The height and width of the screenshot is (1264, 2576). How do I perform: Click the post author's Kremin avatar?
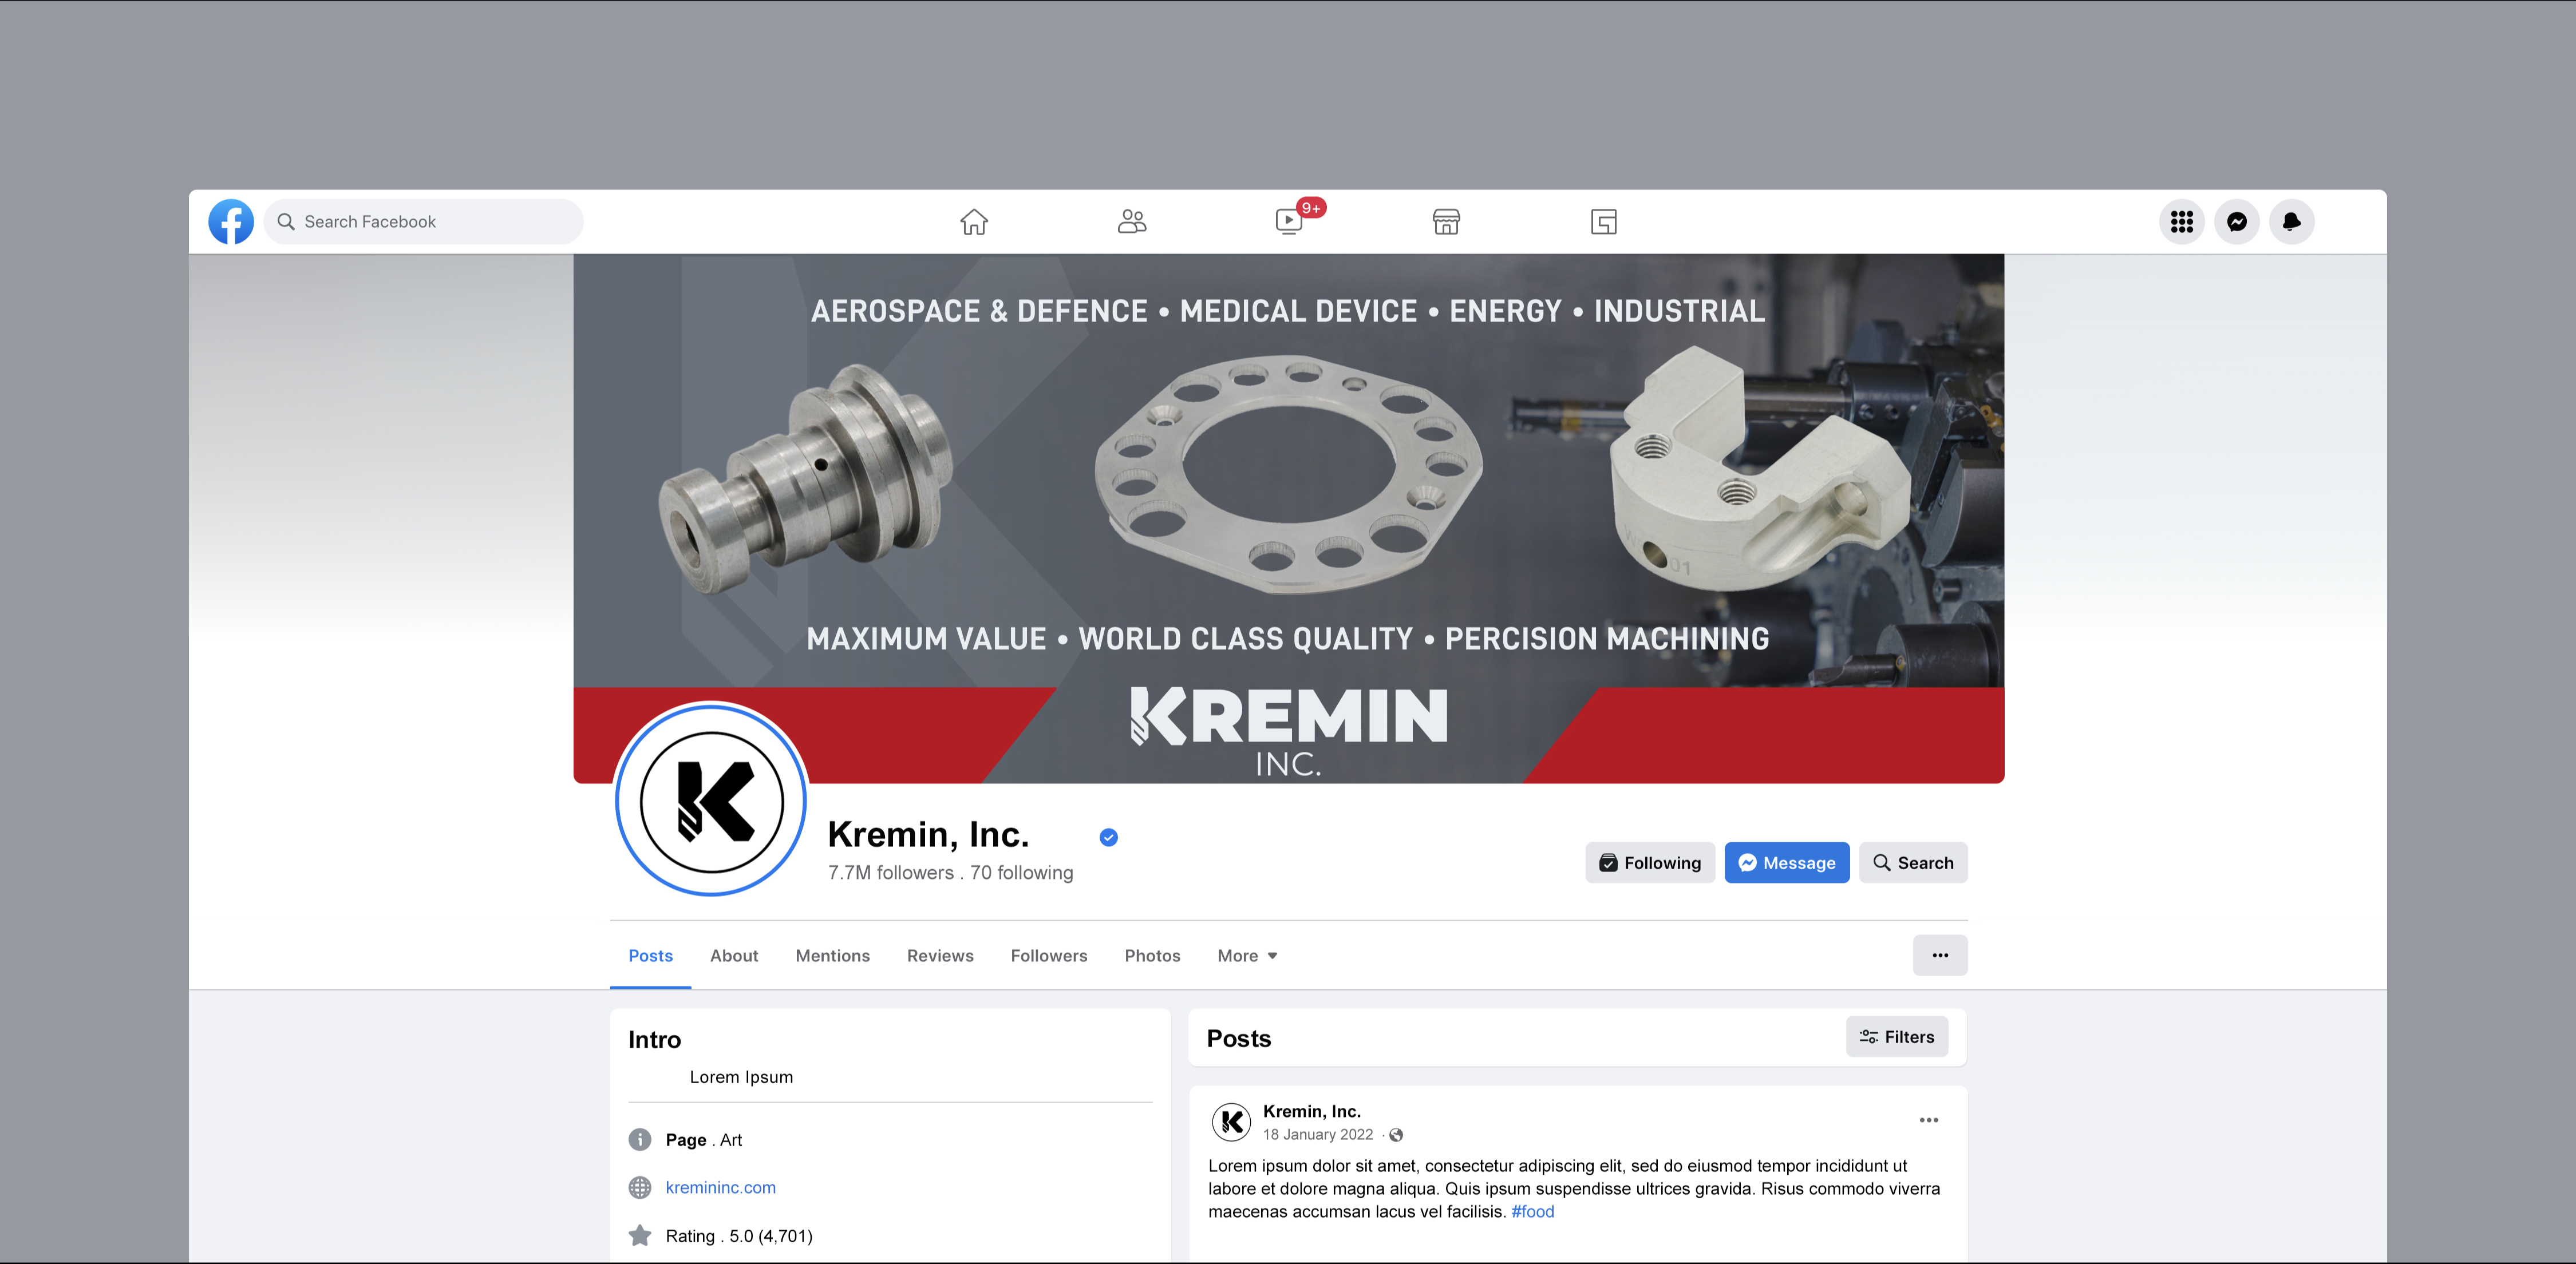pos(1231,1122)
